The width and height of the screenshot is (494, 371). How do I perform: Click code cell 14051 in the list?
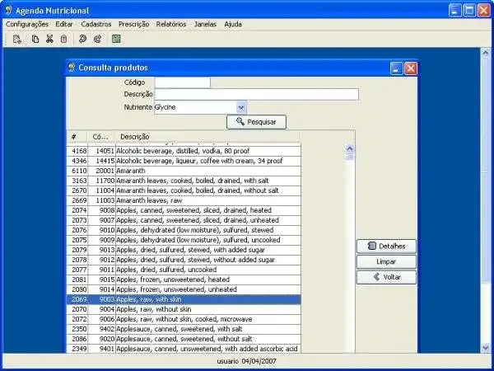tap(102, 151)
